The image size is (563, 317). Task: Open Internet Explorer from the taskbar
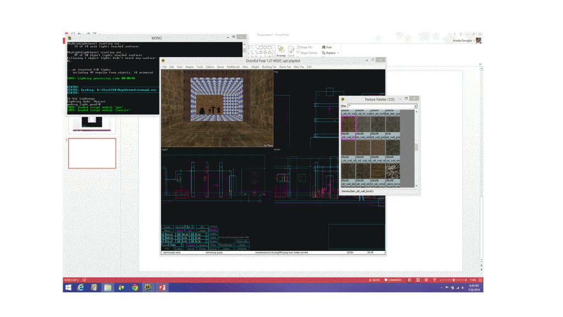(x=80, y=287)
